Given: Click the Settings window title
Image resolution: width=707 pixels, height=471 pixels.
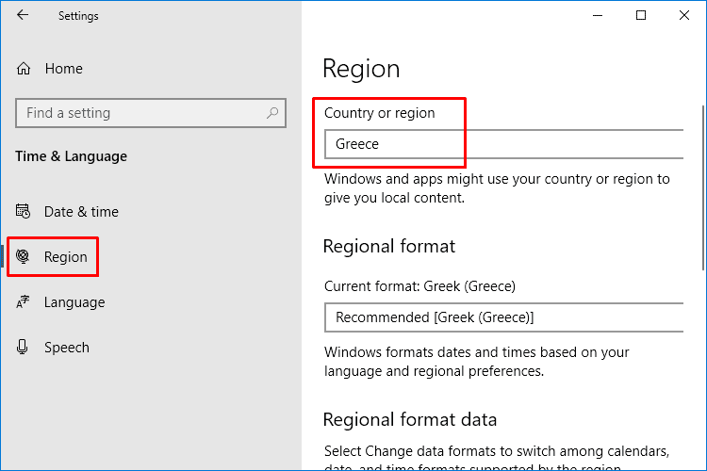Looking at the screenshot, I should coord(78,16).
